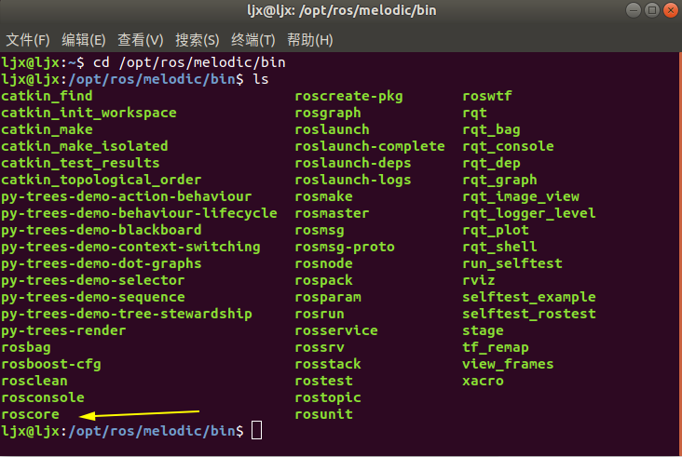Click the rospack entry
The width and height of the screenshot is (682, 457).
323,281
